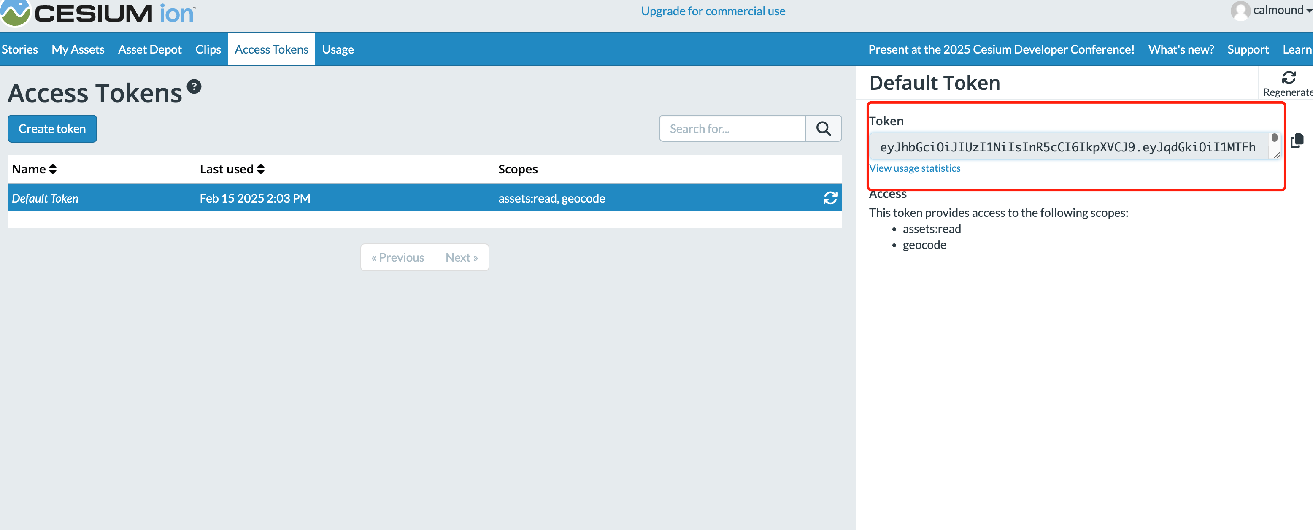Open the Cesium Developer Conference link
Viewport: 1313px width, 530px height.
[1001, 49]
